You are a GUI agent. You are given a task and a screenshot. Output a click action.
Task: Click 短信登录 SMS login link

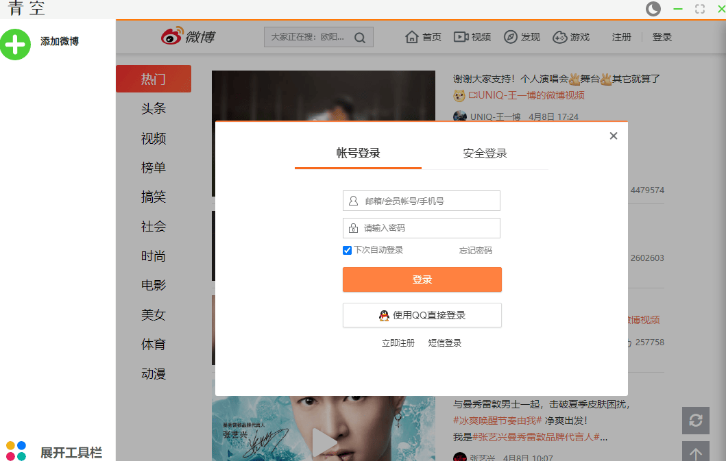[x=445, y=343]
